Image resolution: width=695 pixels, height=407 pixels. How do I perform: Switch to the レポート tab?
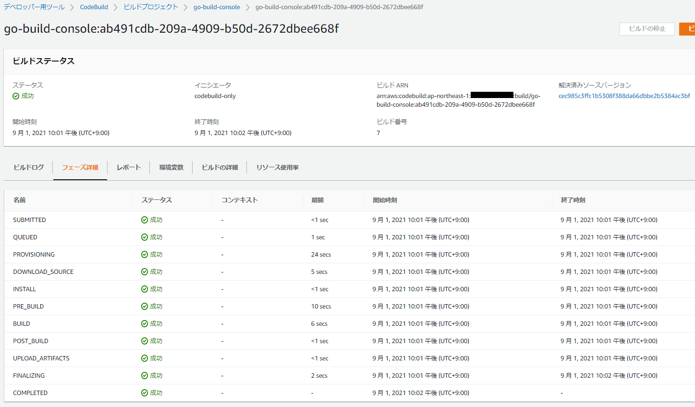tap(129, 167)
